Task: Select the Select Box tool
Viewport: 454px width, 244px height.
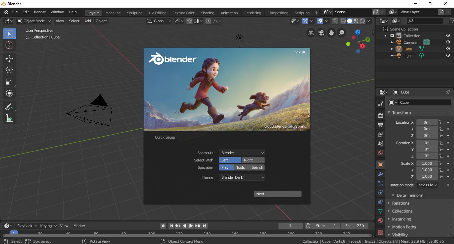Action: point(9,33)
